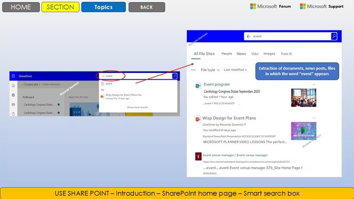Screen dimensions: 354x199
Task: Open the yellow SECTION button
Action: click(x=60, y=7)
